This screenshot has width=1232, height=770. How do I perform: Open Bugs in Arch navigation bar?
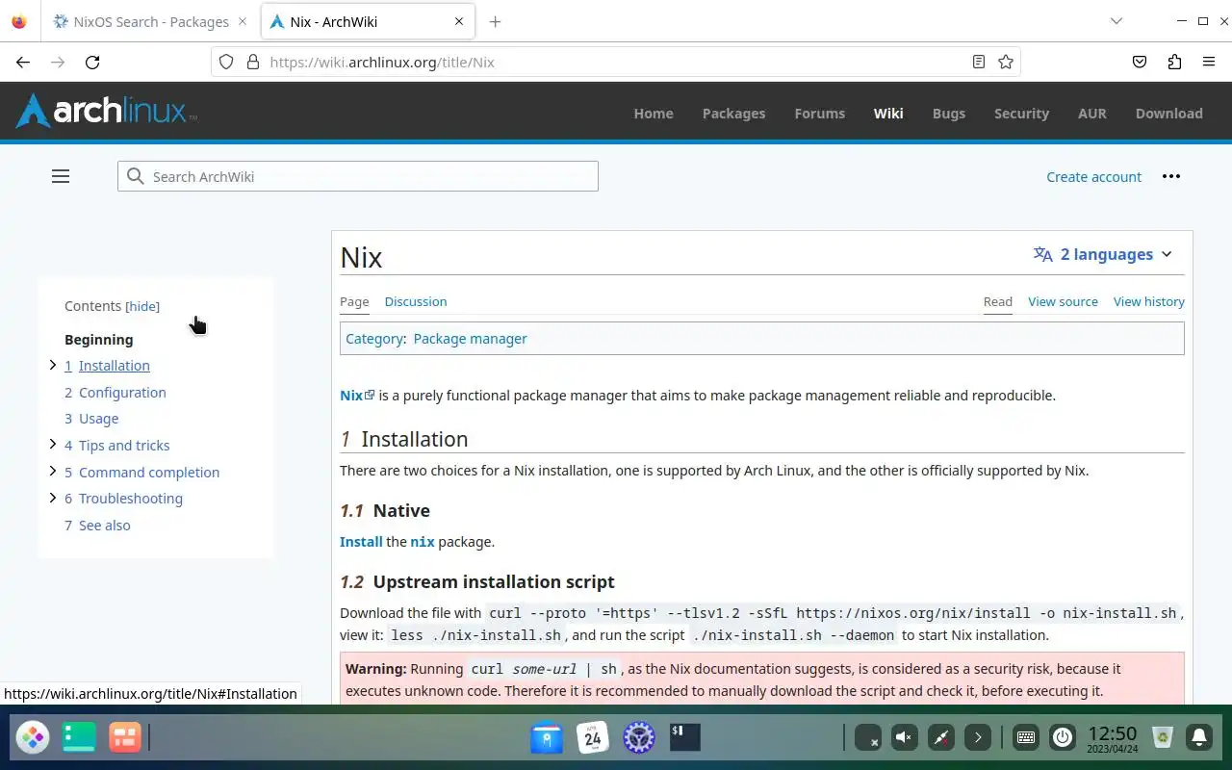point(949,113)
